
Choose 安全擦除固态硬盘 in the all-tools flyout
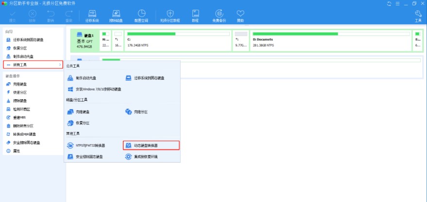point(85,157)
